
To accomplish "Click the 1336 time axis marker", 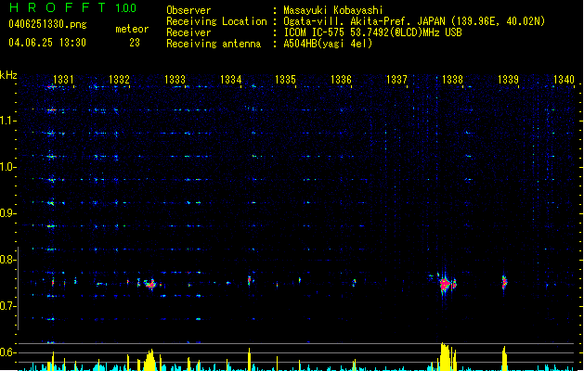I will pyautogui.click(x=341, y=80).
